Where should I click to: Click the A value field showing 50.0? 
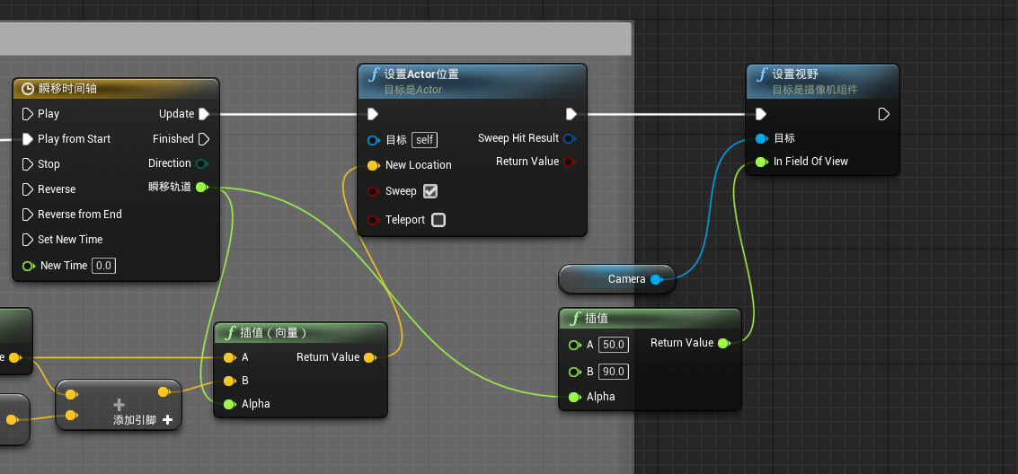tap(614, 345)
